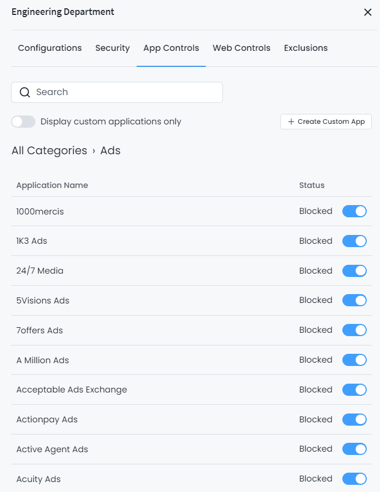Toggle the status switch for 5Visions Ads

coord(355,300)
